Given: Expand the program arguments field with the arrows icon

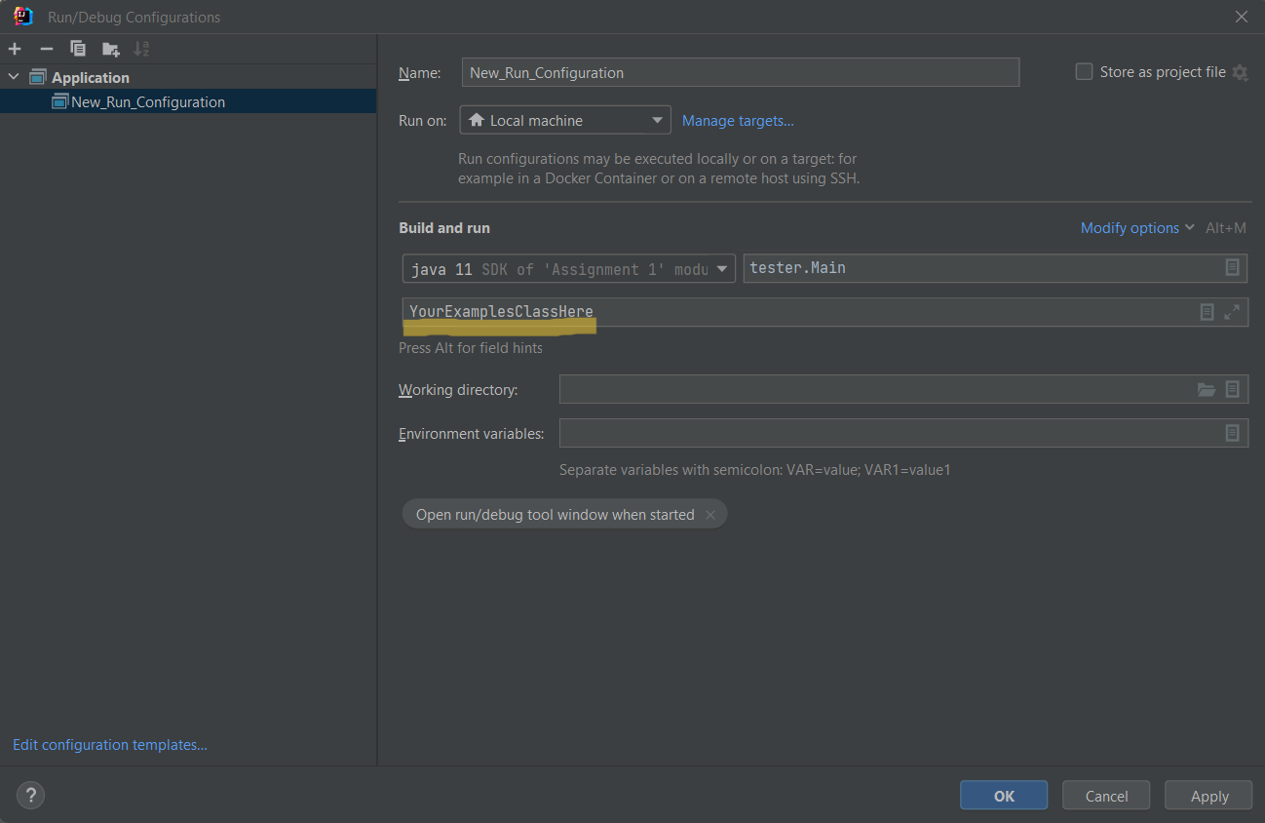Looking at the screenshot, I should [x=1232, y=312].
